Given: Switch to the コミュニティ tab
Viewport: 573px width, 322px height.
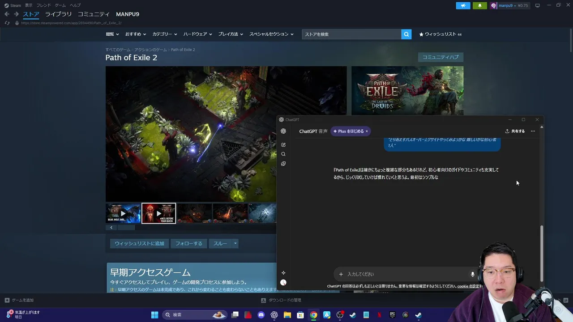Looking at the screenshot, I should pyautogui.click(x=94, y=14).
